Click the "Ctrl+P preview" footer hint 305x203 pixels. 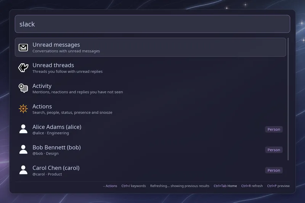[278, 186]
